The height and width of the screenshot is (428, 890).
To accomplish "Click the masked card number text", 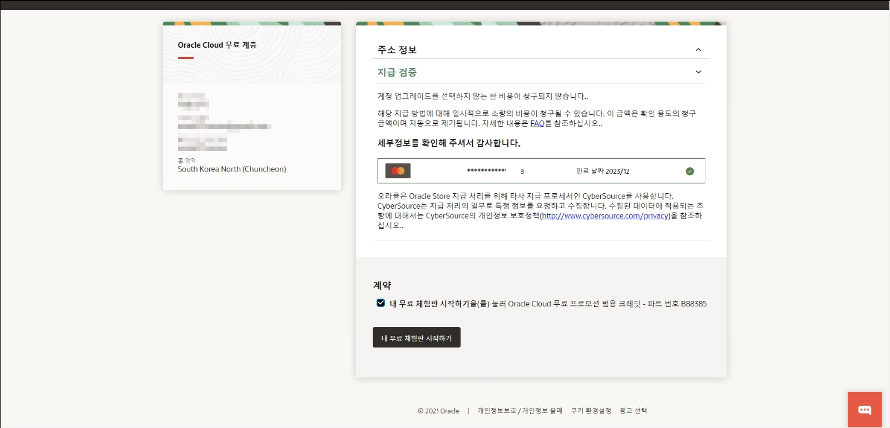I will tap(496, 171).
